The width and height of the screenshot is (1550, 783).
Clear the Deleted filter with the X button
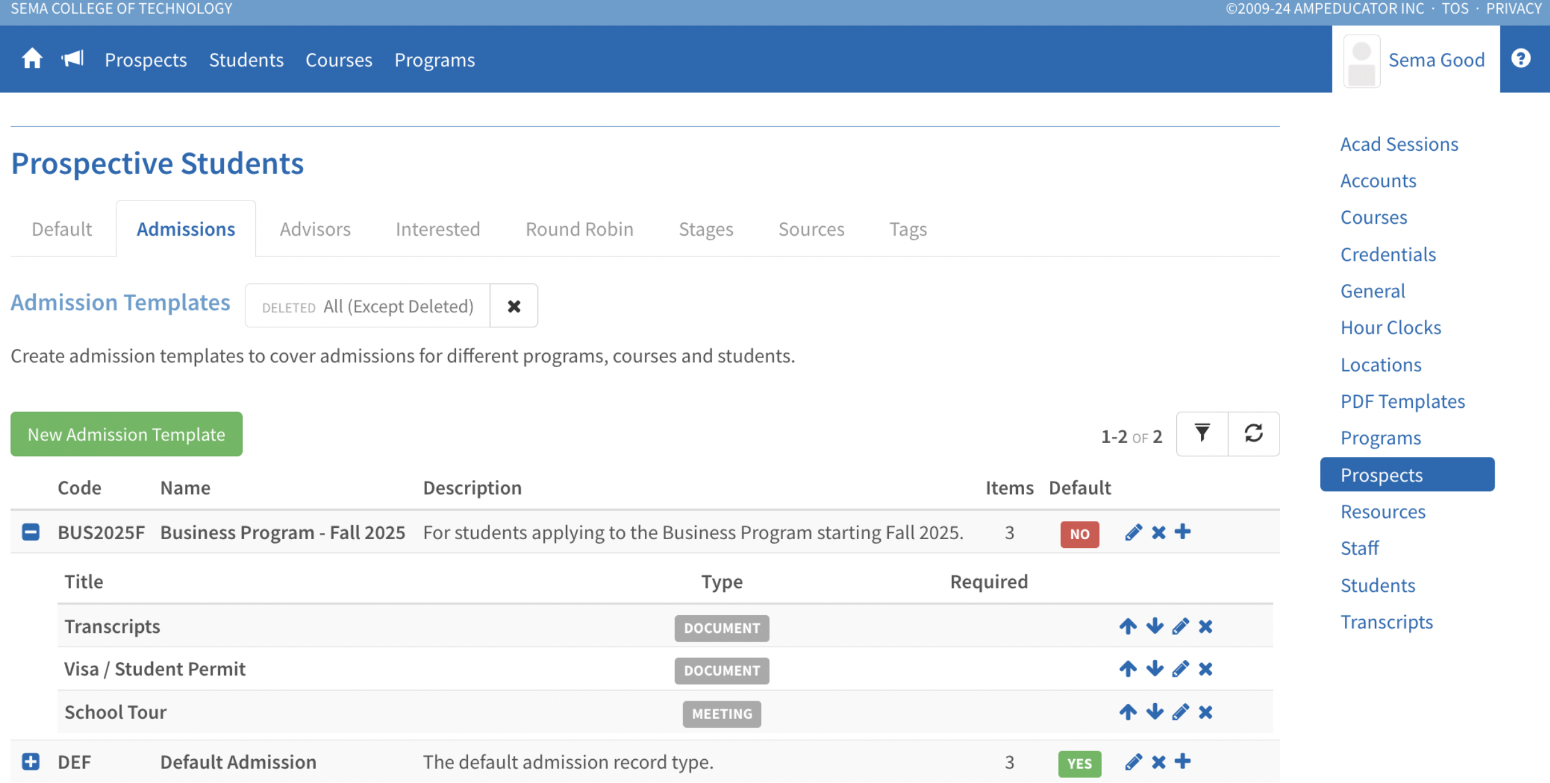point(514,306)
